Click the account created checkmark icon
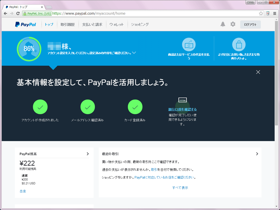280x210 pixels. [40, 107]
